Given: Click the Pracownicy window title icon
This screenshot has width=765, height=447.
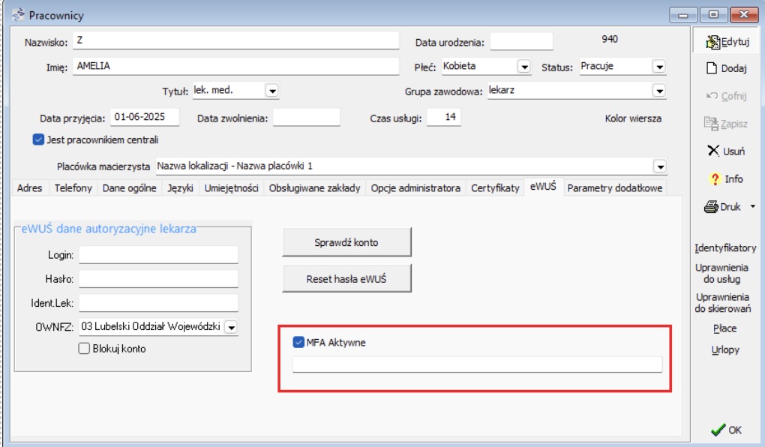Looking at the screenshot, I should 18,15.
